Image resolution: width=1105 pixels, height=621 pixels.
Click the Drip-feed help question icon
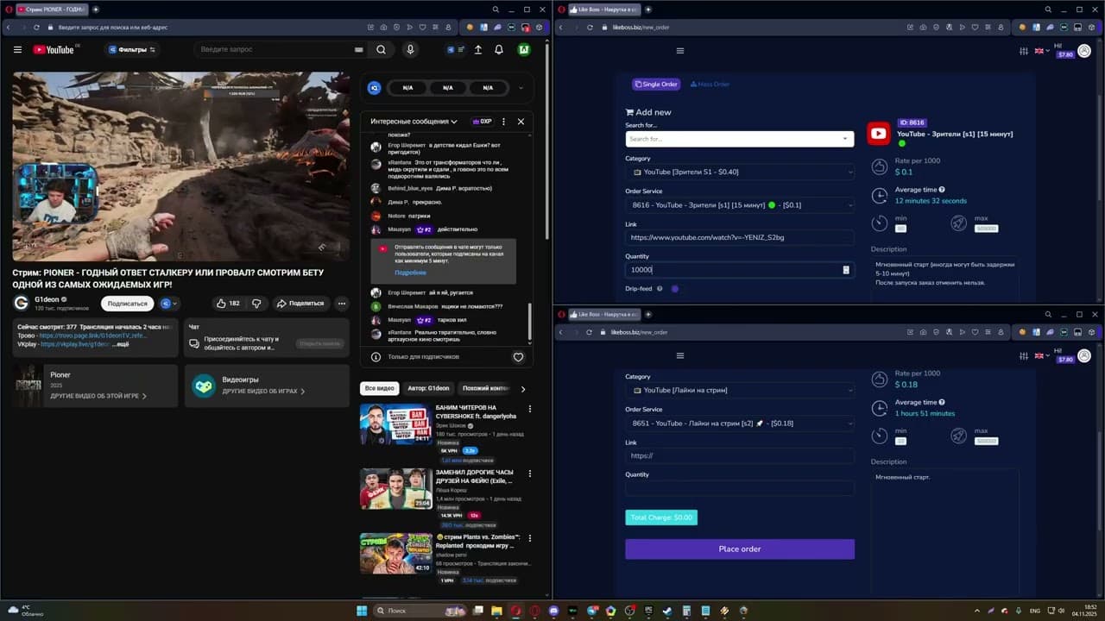(x=660, y=289)
